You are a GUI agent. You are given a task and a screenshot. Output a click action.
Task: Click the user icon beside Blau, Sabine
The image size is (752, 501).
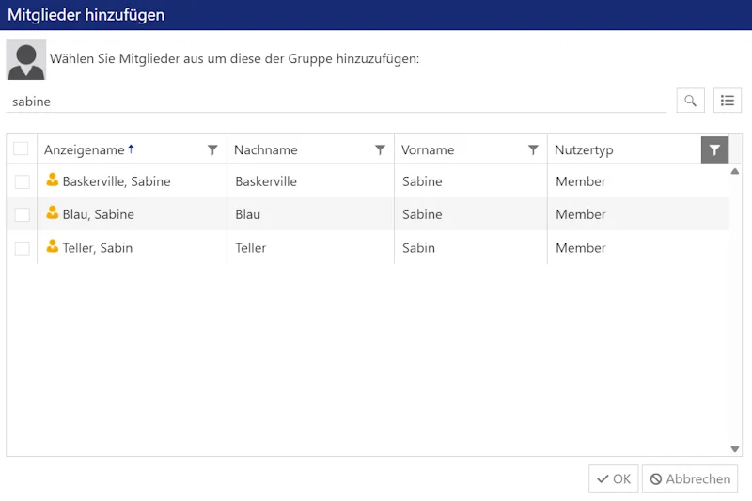point(53,212)
